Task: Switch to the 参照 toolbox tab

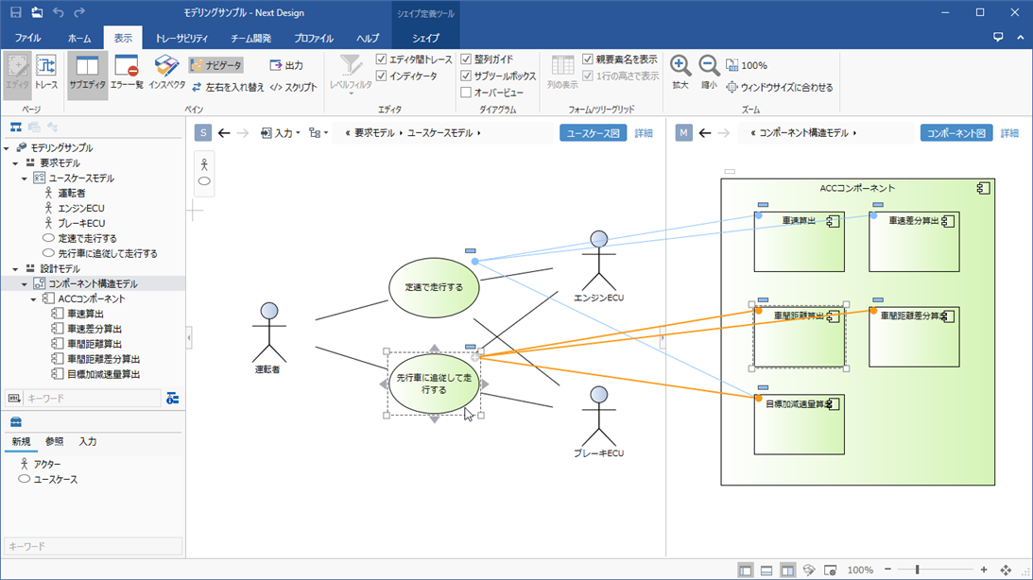Action: 55,442
